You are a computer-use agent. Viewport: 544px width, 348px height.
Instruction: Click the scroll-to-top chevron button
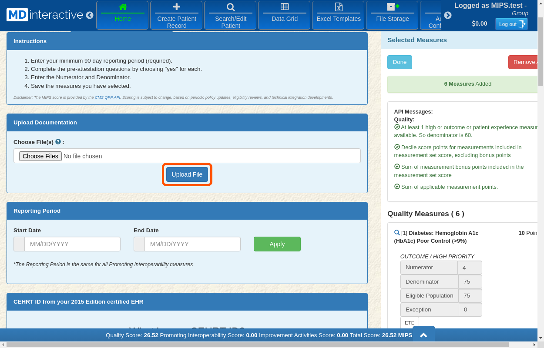[423, 335]
